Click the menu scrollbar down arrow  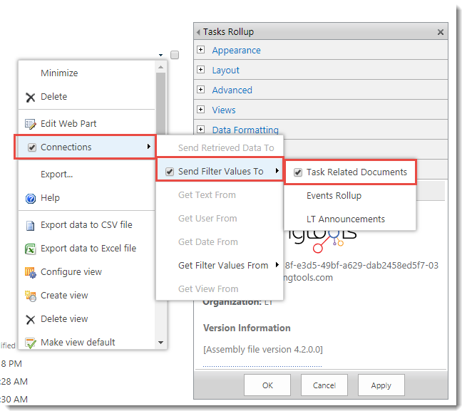coord(161,343)
